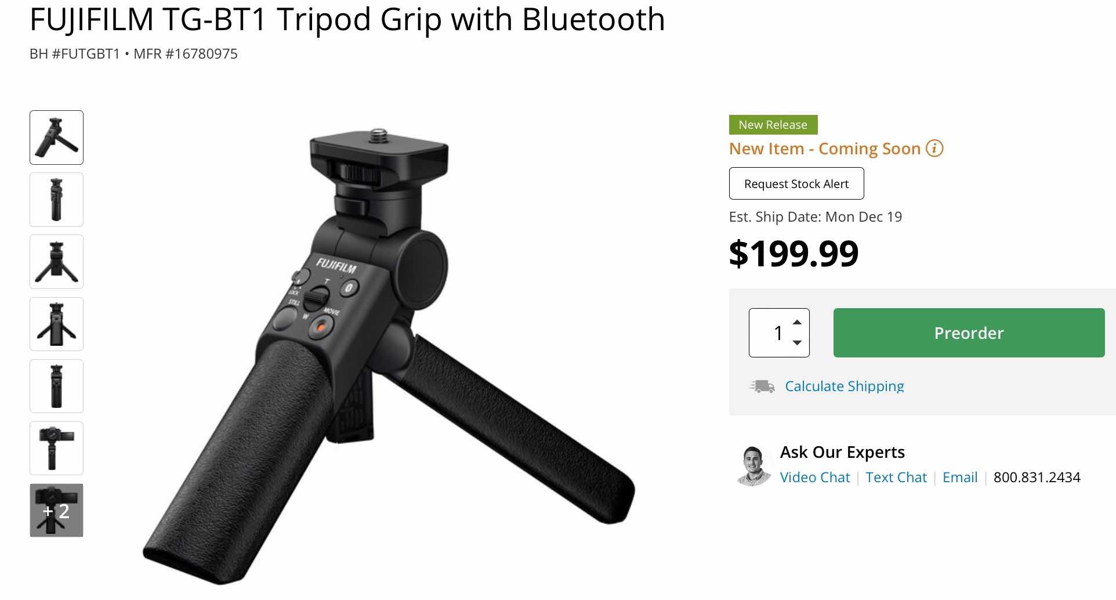The width and height of the screenshot is (1116, 600).
Task: Click the shipping truck icon
Action: coord(762,386)
